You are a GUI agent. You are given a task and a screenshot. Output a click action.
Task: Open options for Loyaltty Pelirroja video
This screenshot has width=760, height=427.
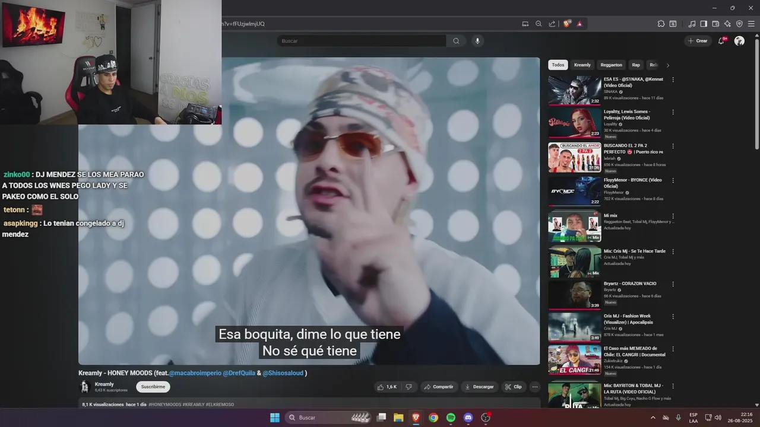tap(673, 111)
